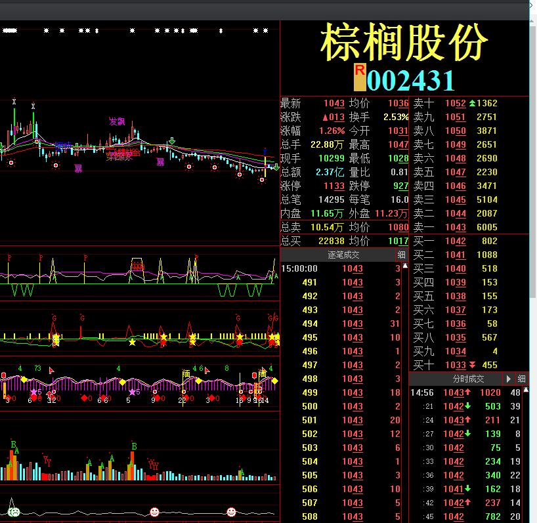
Task: Click the 最新 price value 1043
Action: click(x=334, y=103)
